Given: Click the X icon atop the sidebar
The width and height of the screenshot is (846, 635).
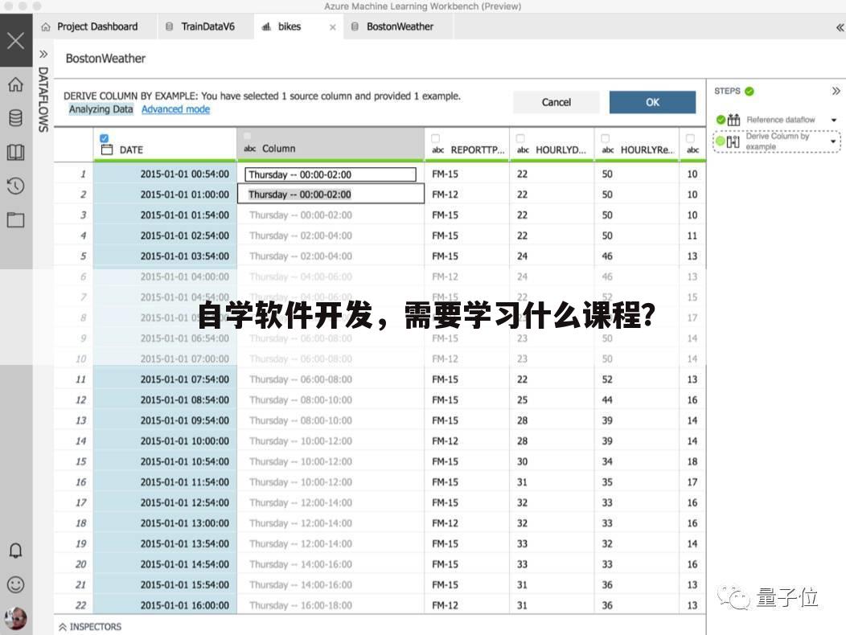Looking at the screenshot, I should pyautogui.click(x=15, y=40).
